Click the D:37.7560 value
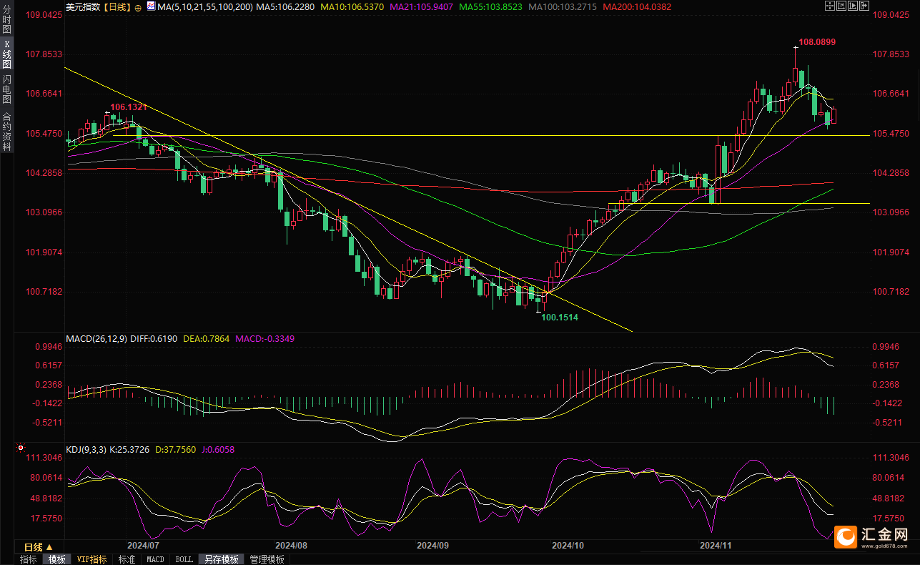The width and height of the screenshot is (920, 565). (x=175, y=450)
